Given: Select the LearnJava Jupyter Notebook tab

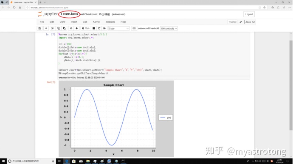Looking at the screenshot, I should (23, 2).
